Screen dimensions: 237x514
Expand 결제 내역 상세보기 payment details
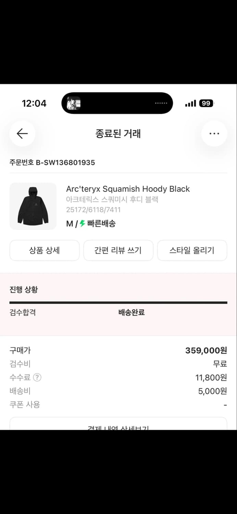point(118,427)
